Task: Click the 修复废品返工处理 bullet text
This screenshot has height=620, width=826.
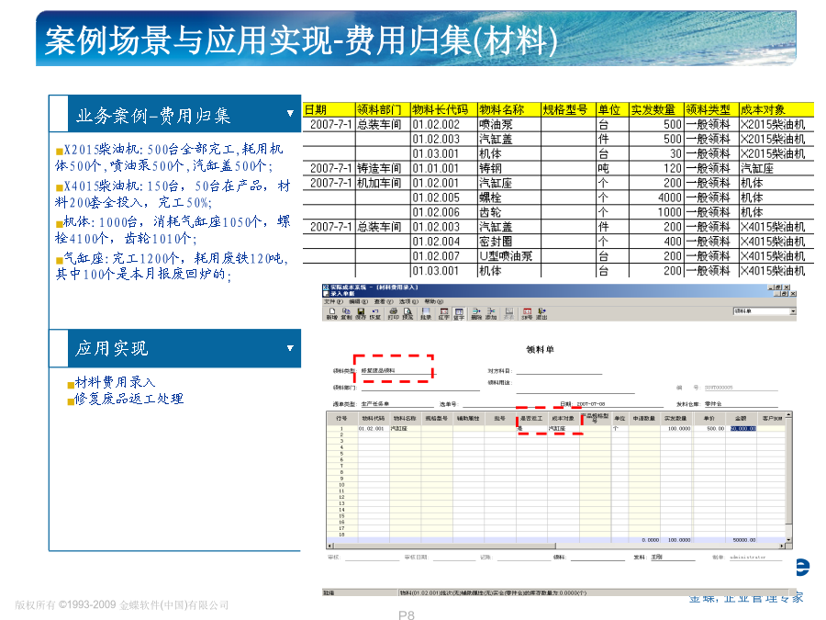Action: [x=129, y=399]
